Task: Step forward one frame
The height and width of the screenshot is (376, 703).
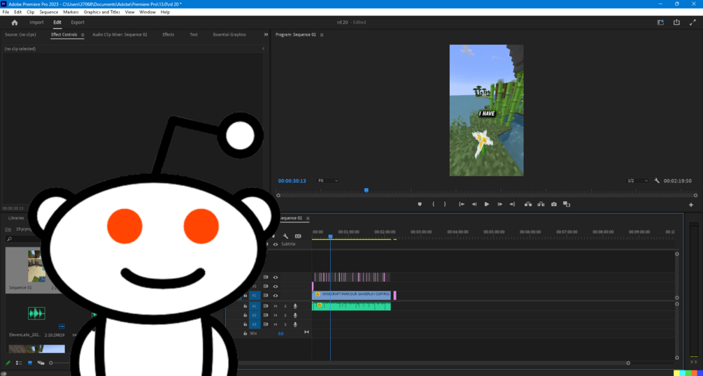Action: click(x=499, y=204)
